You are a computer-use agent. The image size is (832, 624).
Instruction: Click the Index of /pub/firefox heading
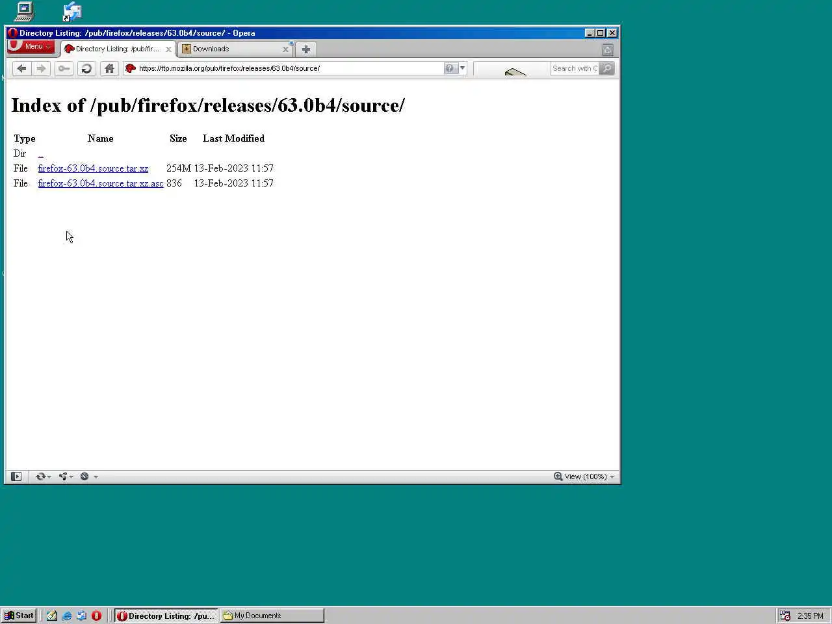(208, 105)
